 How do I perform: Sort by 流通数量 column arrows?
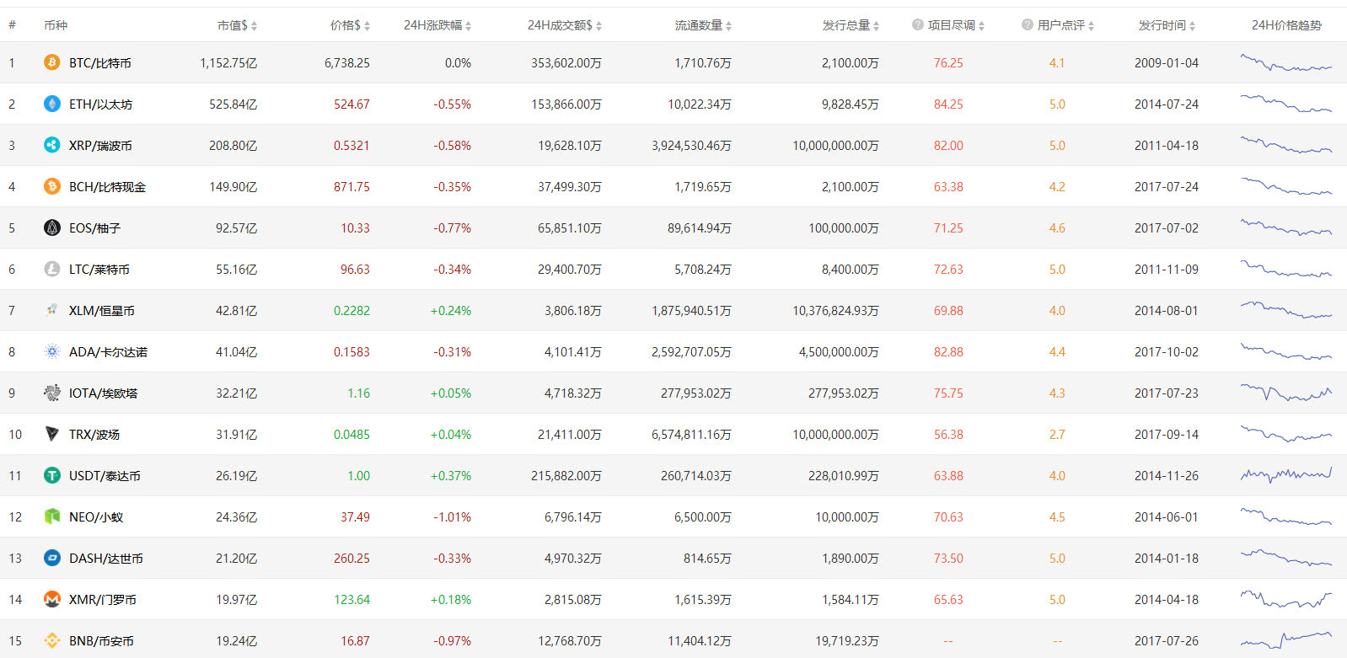point(729,26)
